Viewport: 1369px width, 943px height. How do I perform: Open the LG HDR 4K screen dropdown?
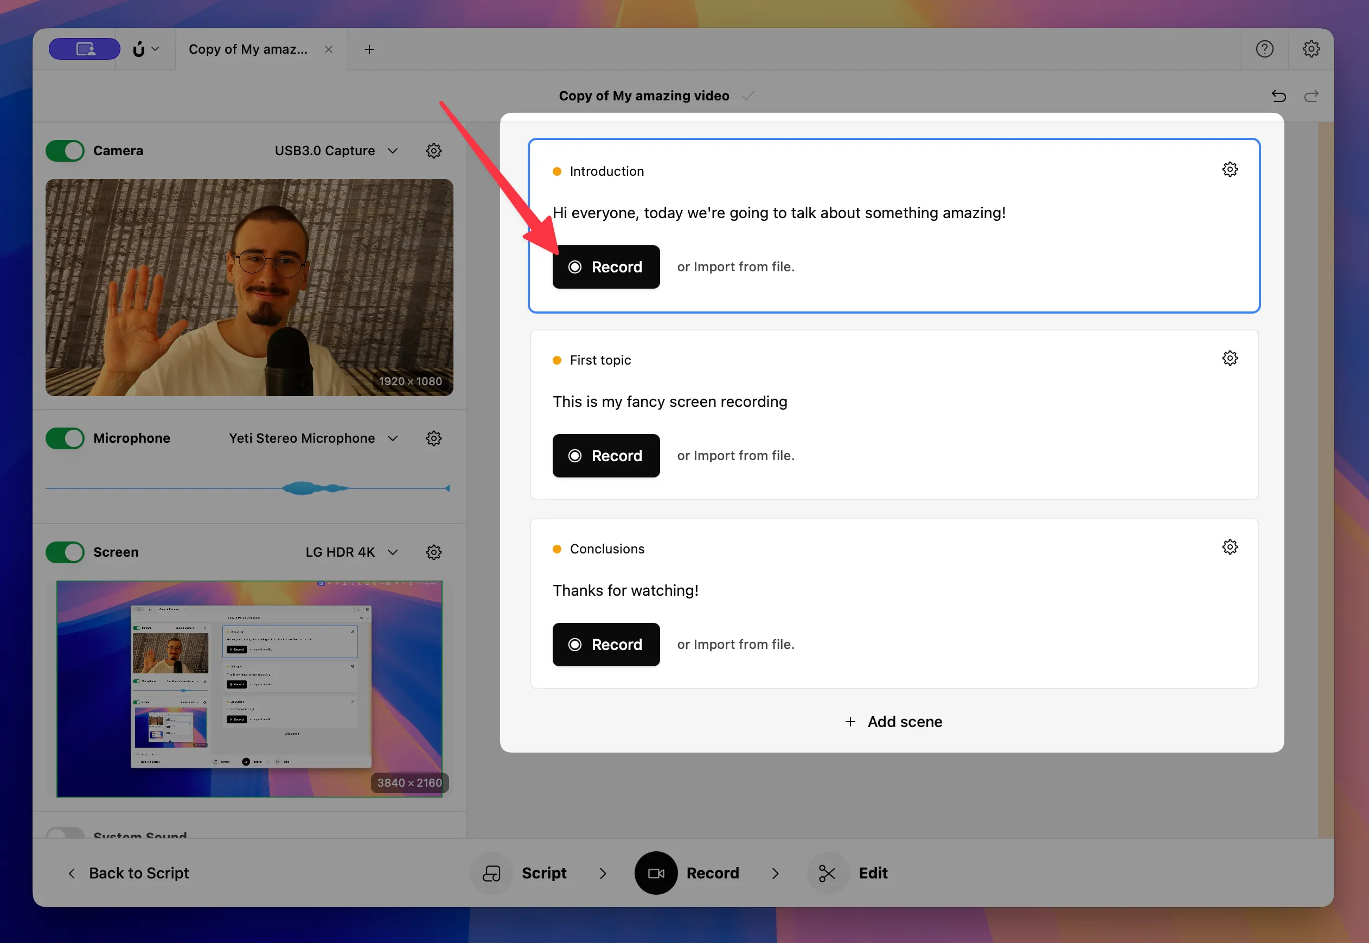[351, 552]
